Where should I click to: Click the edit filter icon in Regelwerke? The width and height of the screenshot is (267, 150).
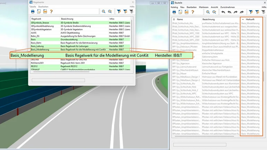125,11
